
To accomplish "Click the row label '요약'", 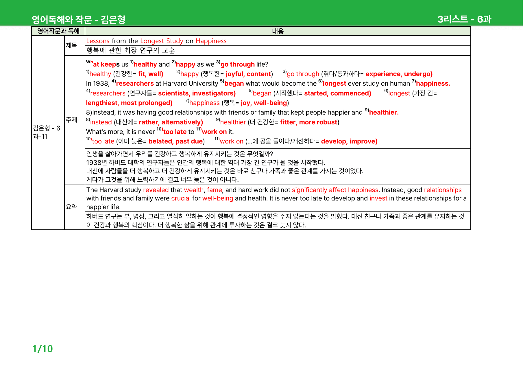I will click(x=71, y=207).
